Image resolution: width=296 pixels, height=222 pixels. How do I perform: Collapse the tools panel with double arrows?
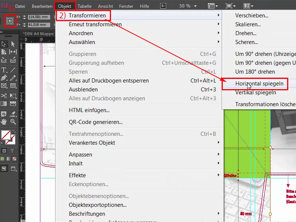[1, 32]
